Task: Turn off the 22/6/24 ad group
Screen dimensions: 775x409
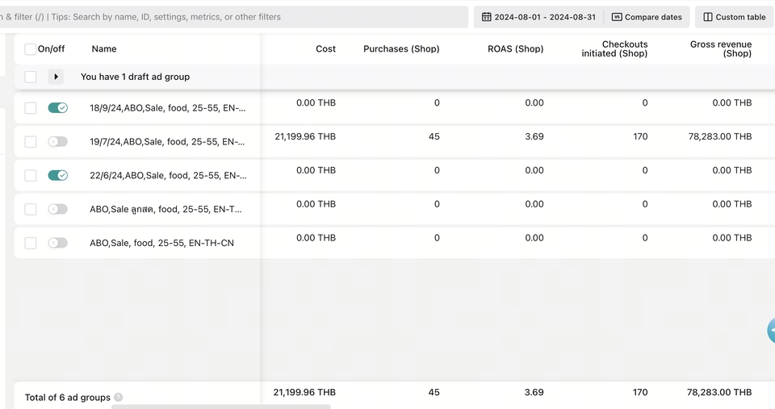Action: (57, 176)
